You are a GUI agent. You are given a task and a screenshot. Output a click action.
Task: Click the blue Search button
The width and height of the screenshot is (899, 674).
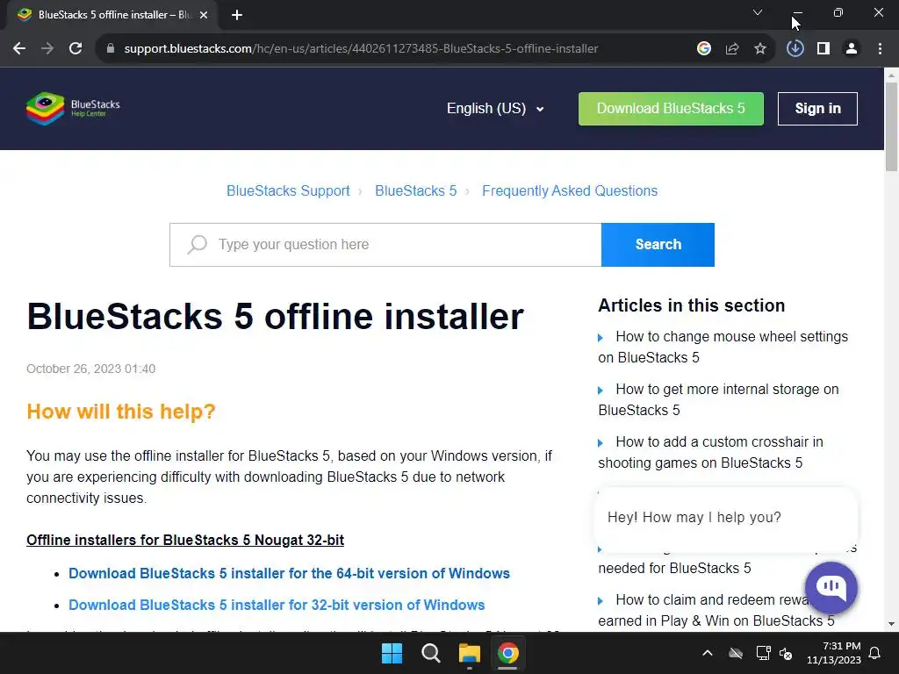pos(658,245)
